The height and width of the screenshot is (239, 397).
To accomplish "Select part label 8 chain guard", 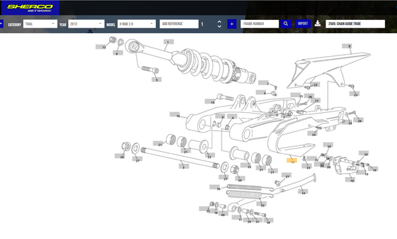I will (347, 46).
